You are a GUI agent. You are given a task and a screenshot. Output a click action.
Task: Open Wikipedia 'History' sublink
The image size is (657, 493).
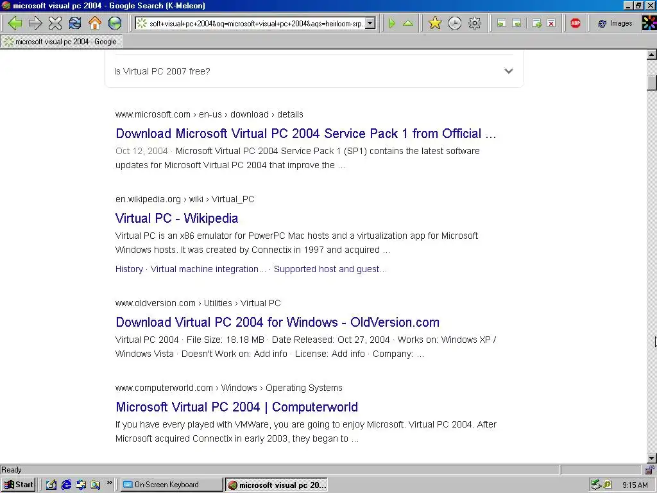coord(129,269)
